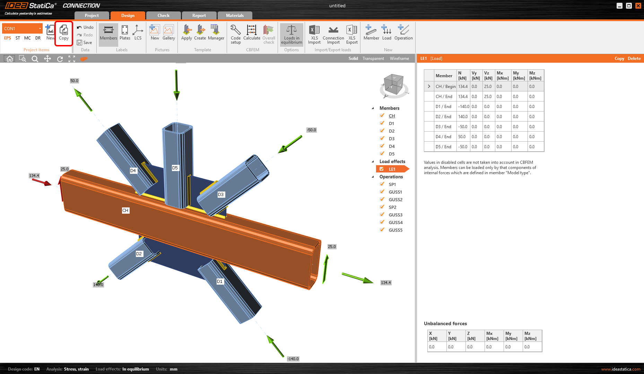This screenshot has height=374, width=644.
Task: Uncheck the D3 member checkbox
Action: 382,139
